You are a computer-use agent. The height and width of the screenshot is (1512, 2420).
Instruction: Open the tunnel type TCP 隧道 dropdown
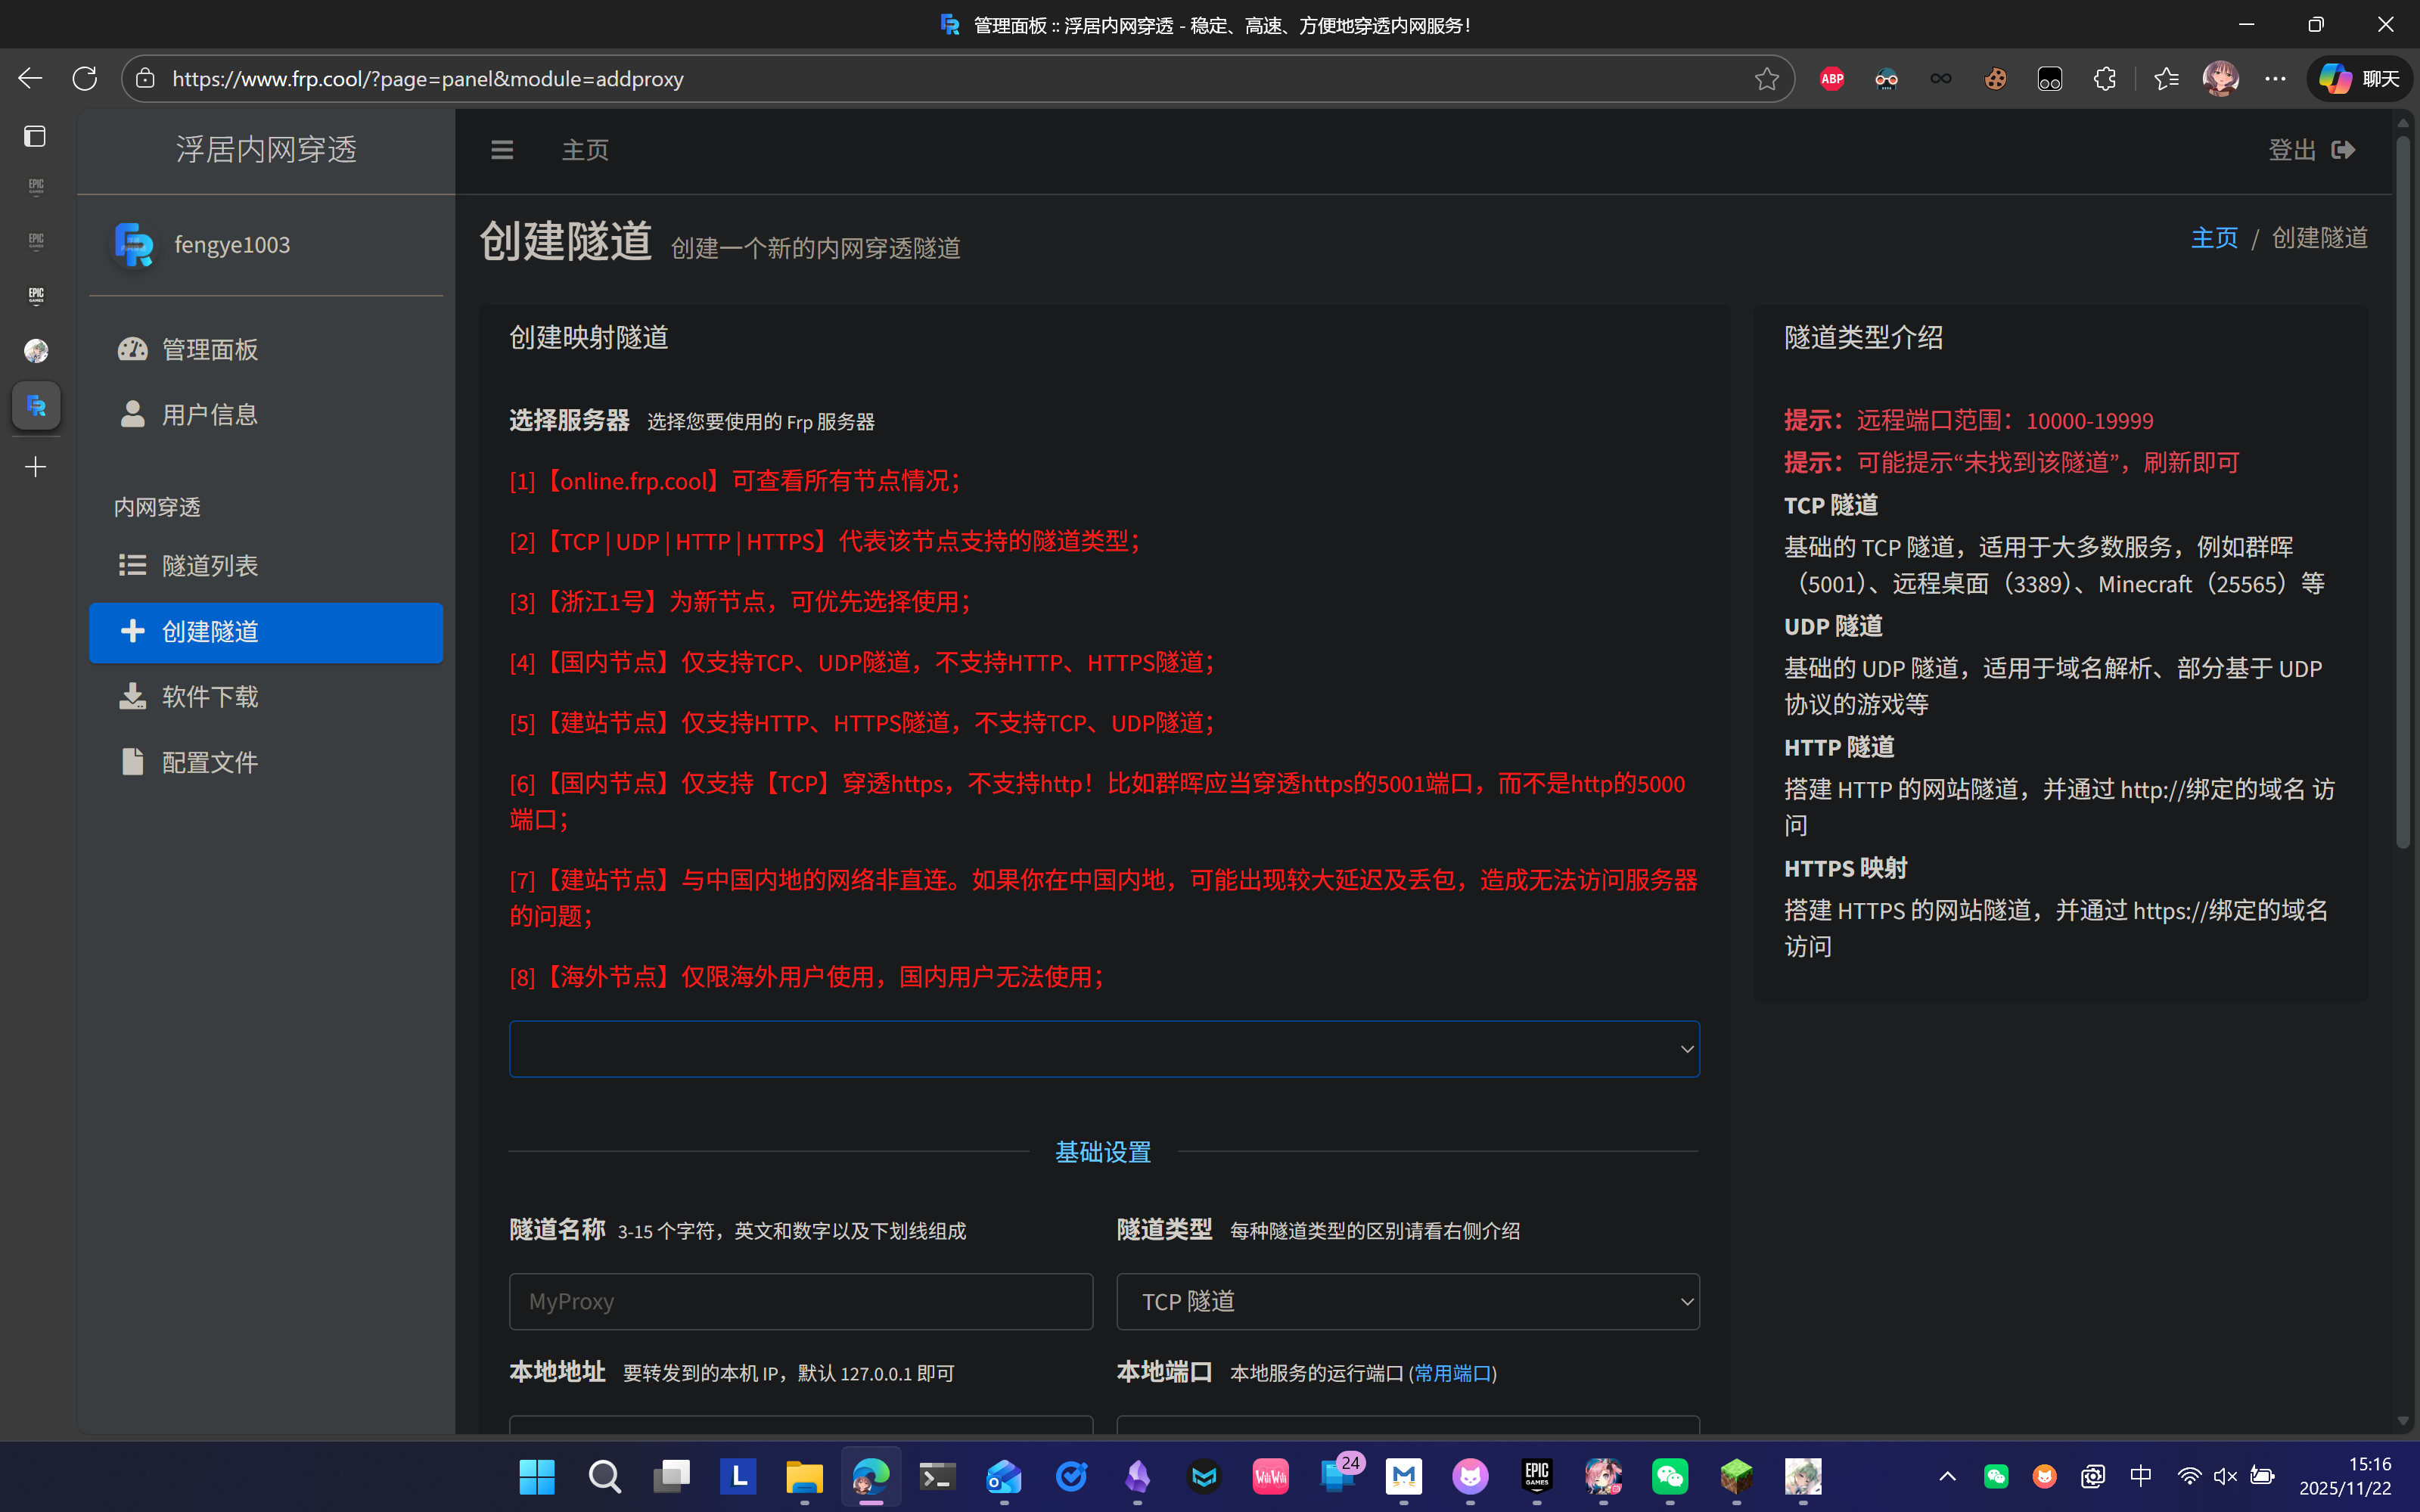click(x=1407, y=1301)
